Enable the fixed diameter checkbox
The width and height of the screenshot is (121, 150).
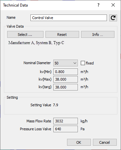coord(83,63)
